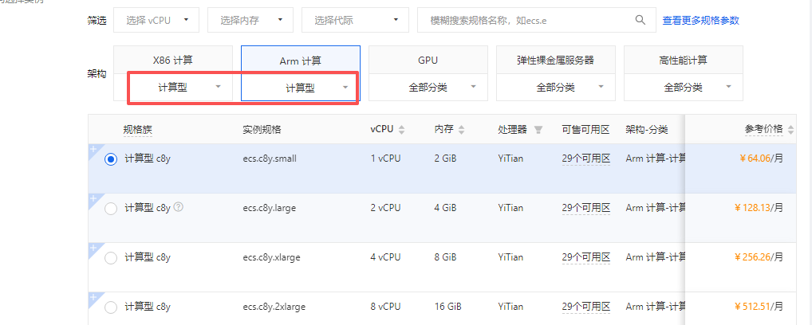Image resolution: width=812 pixels, height=325 pixels.
Task: Open the 查看更多规格参数 link
Action: (x=700, y=20)
